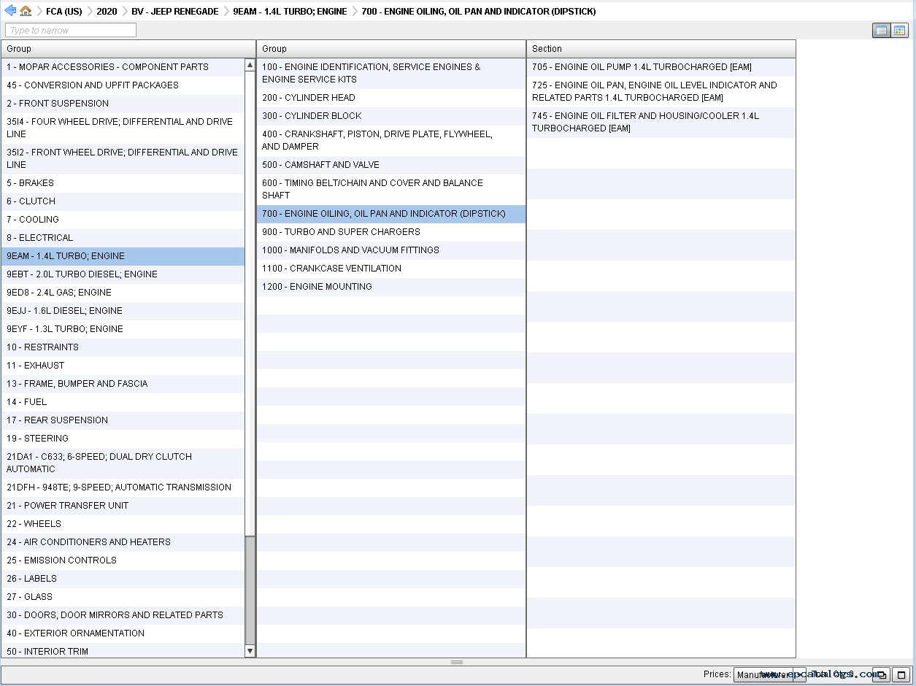Click the down arrow of Group list scrollbar
Viewport: 916px width, 686px height.
tap(250, 651)
